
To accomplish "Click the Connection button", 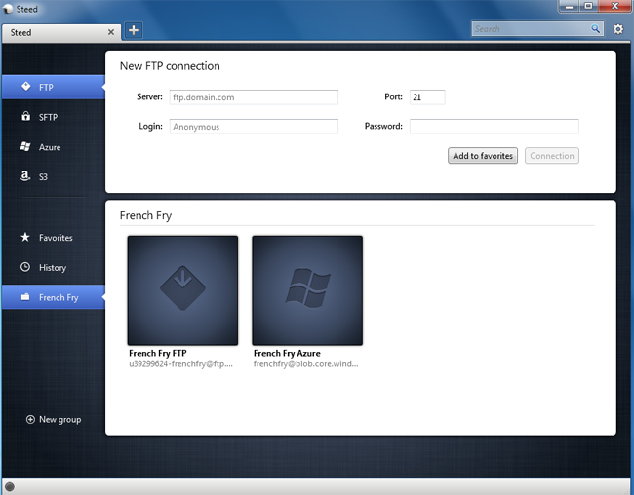I will click(552, 156).
